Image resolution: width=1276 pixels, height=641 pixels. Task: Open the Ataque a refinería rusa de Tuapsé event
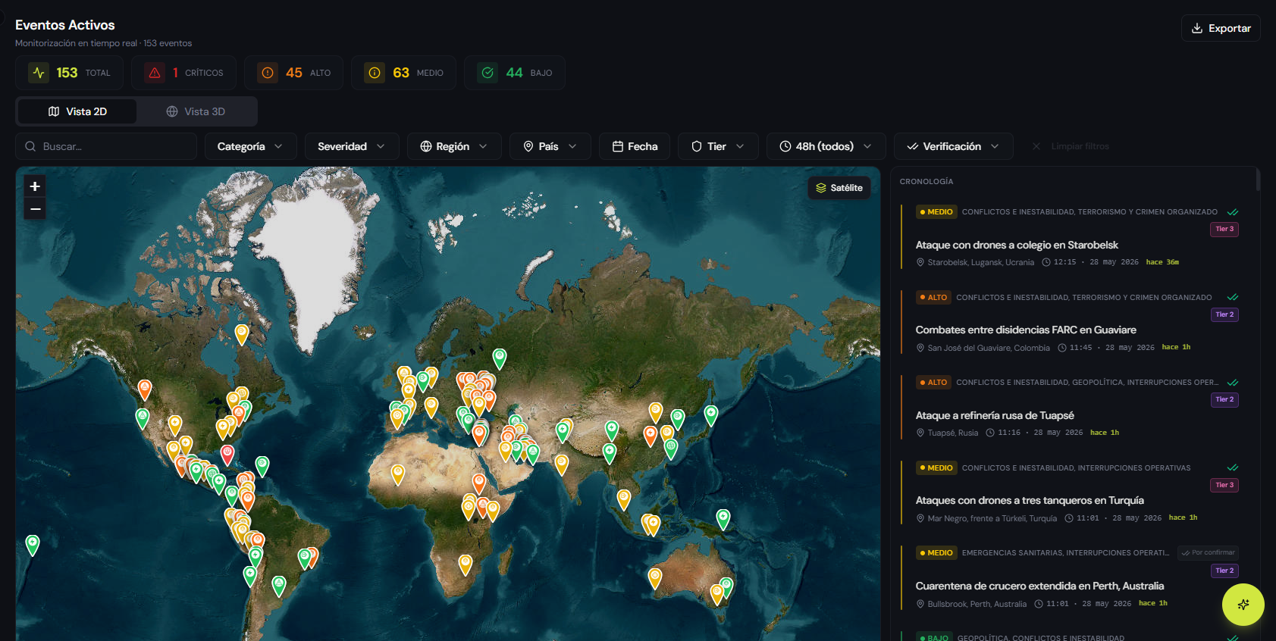(x=995, y=415)
